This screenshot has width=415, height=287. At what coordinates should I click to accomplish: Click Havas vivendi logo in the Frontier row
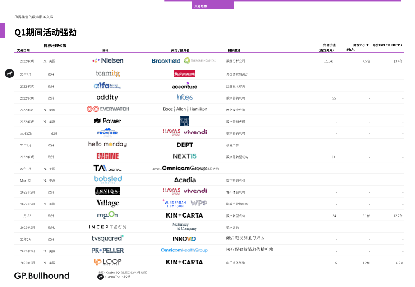tap(185, 132)
